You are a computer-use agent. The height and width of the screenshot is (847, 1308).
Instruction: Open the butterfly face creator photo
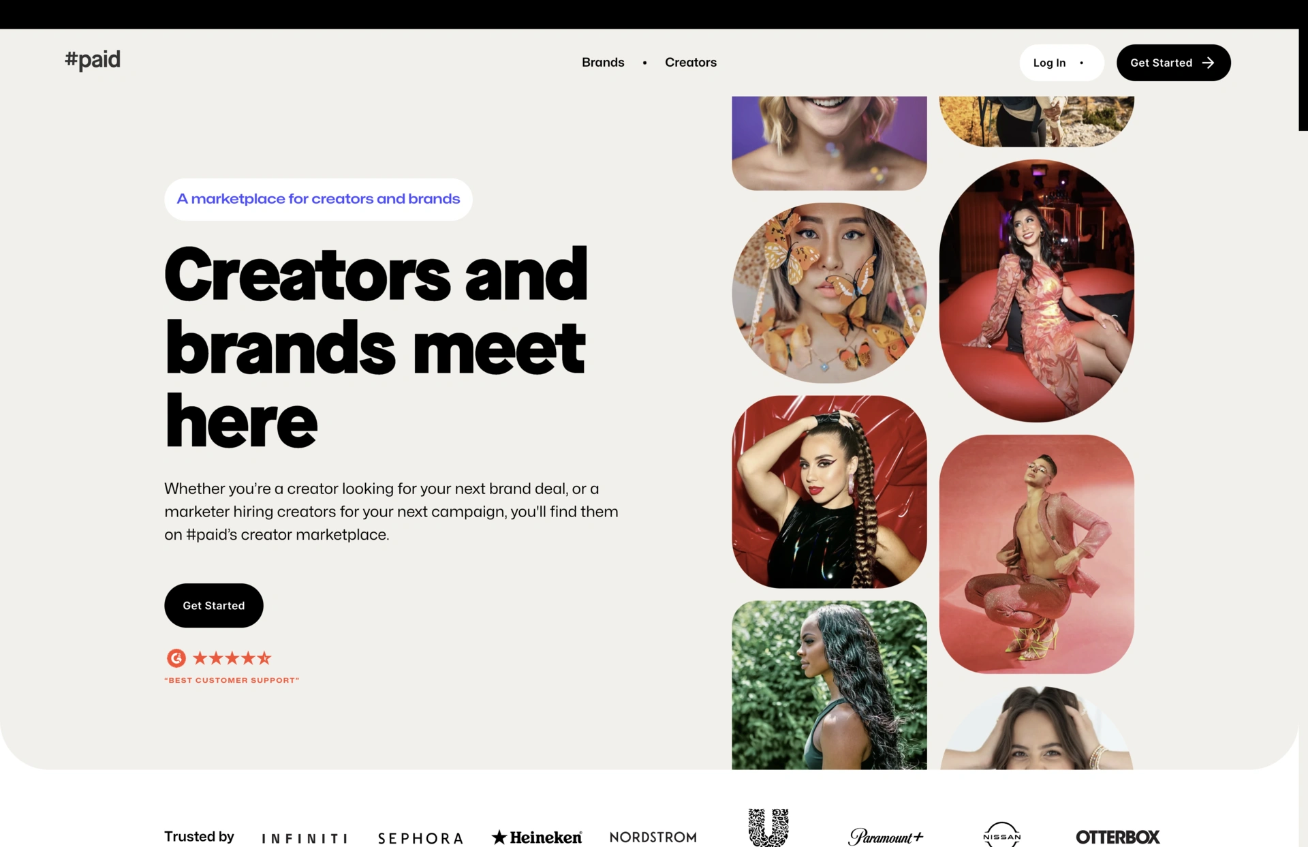829,293
